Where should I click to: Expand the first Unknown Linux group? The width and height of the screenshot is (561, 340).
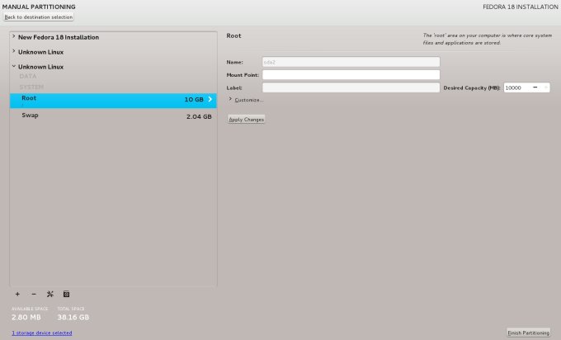click(x=13, y=51)
